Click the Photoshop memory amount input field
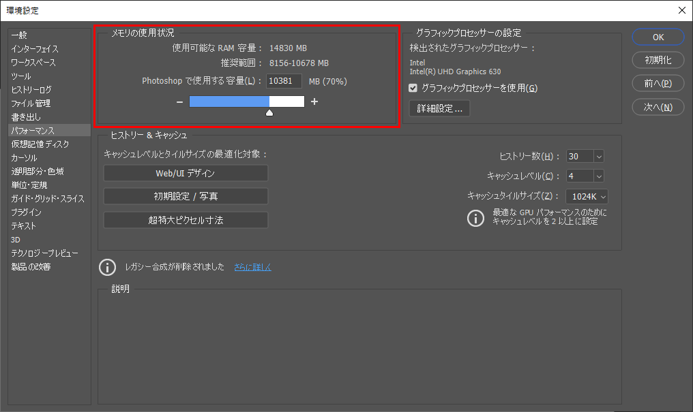Screen dimensions: 693x412 point(284,81)
